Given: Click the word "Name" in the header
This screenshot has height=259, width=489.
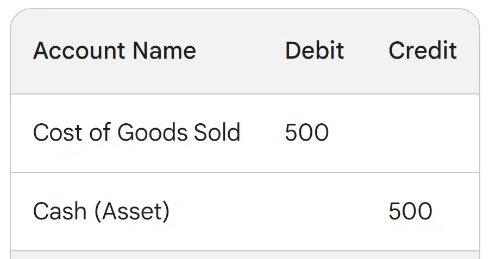Looking at the screenshot, I should point(164,51).
